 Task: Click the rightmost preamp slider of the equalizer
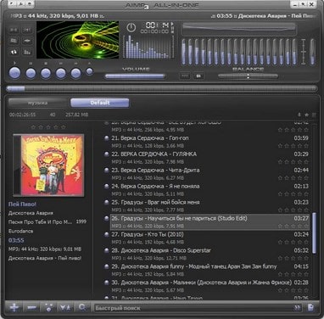312,52
